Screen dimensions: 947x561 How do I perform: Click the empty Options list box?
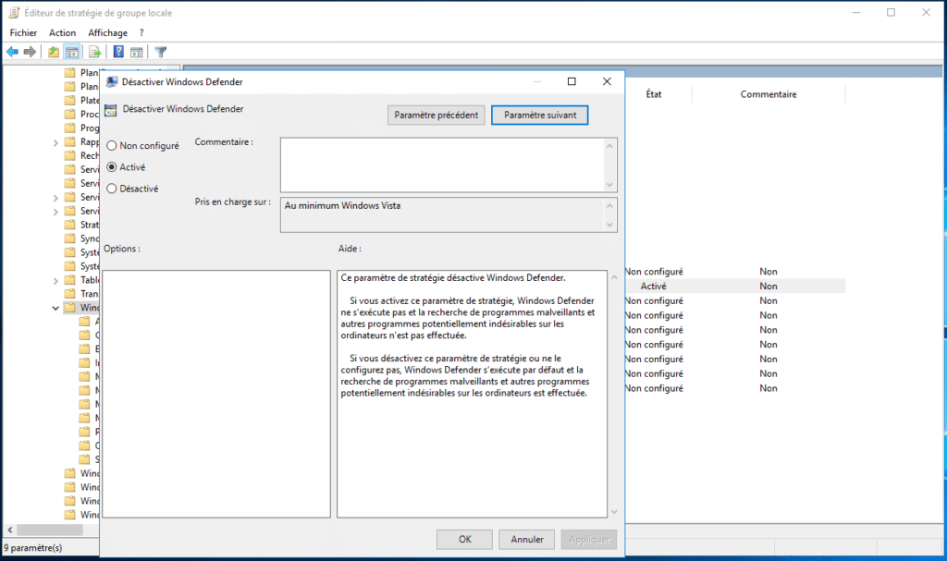(x=216, y=394)
